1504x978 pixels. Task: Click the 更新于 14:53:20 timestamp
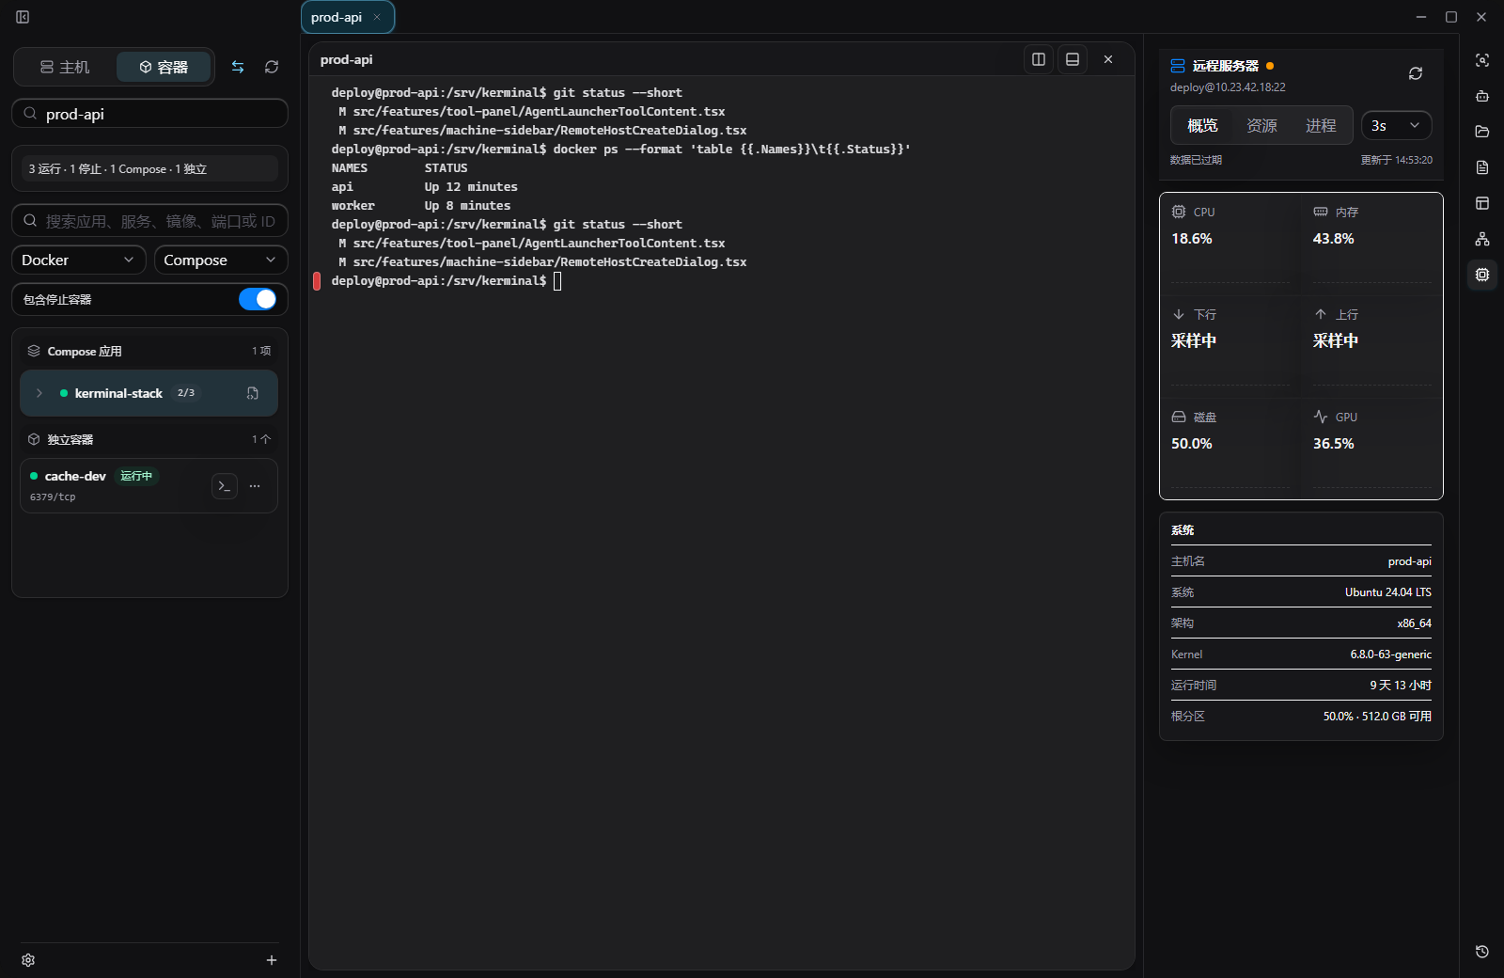[x=1397, y=160]
